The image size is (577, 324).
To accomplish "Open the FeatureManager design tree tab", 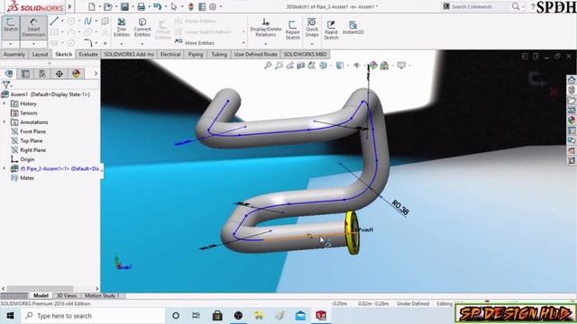I will [9, 74].
